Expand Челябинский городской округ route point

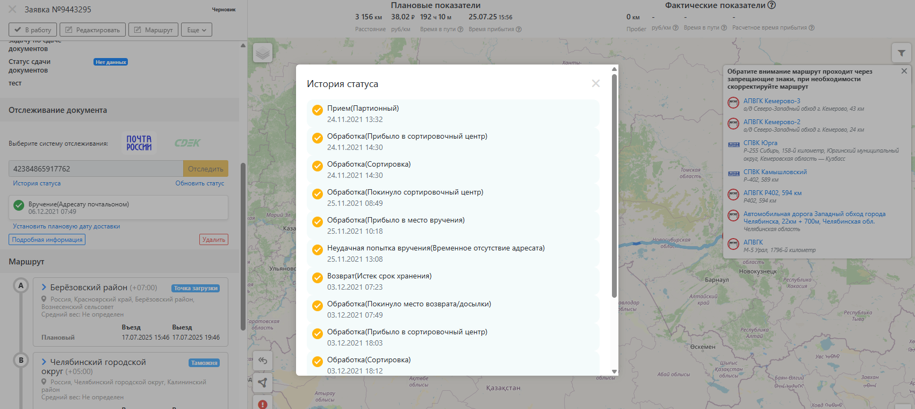[44, 362]
